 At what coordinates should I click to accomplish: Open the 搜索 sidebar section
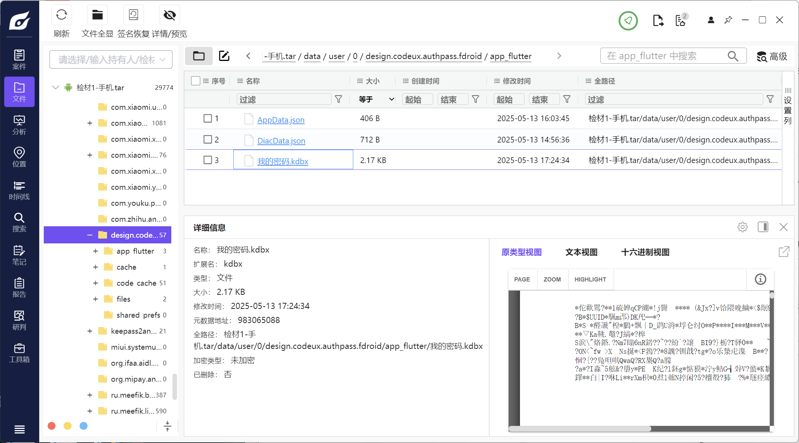19,222
